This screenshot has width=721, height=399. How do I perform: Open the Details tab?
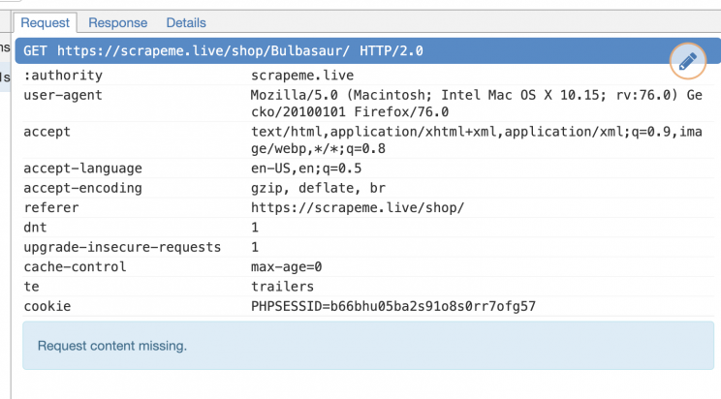tap(186, 22)
